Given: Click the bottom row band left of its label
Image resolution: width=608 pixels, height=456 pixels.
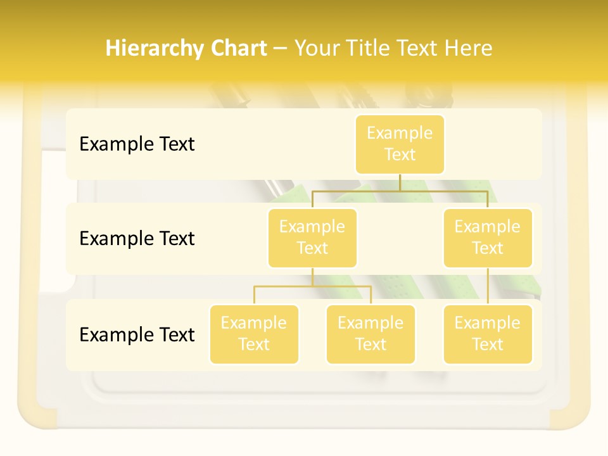Looking at the screenshot, I should (x=72, y=334).
